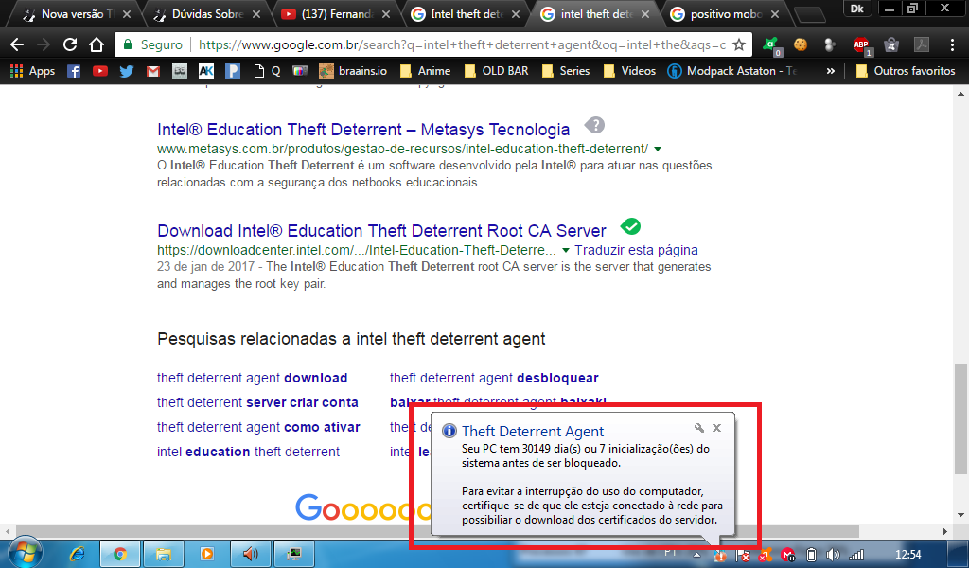Viewport: 969px width, 568px height.
Task: Open the OLD BAR bookmarks folder
Action: point(497,71)
